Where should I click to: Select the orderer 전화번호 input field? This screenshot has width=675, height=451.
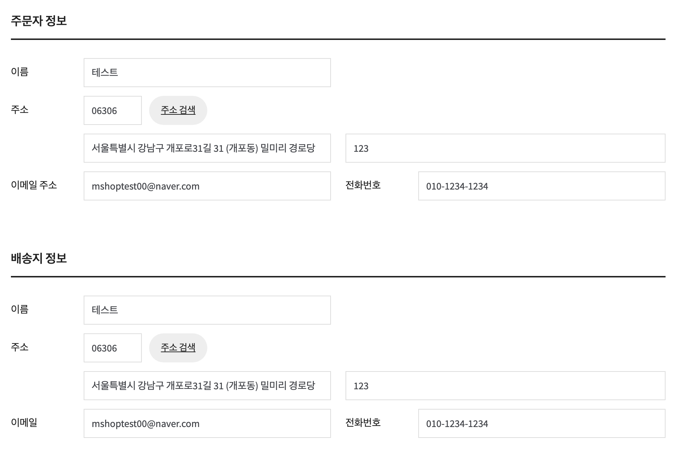click(541, 186)
